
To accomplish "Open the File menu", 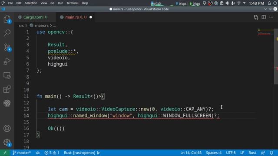I will point(10,3).
